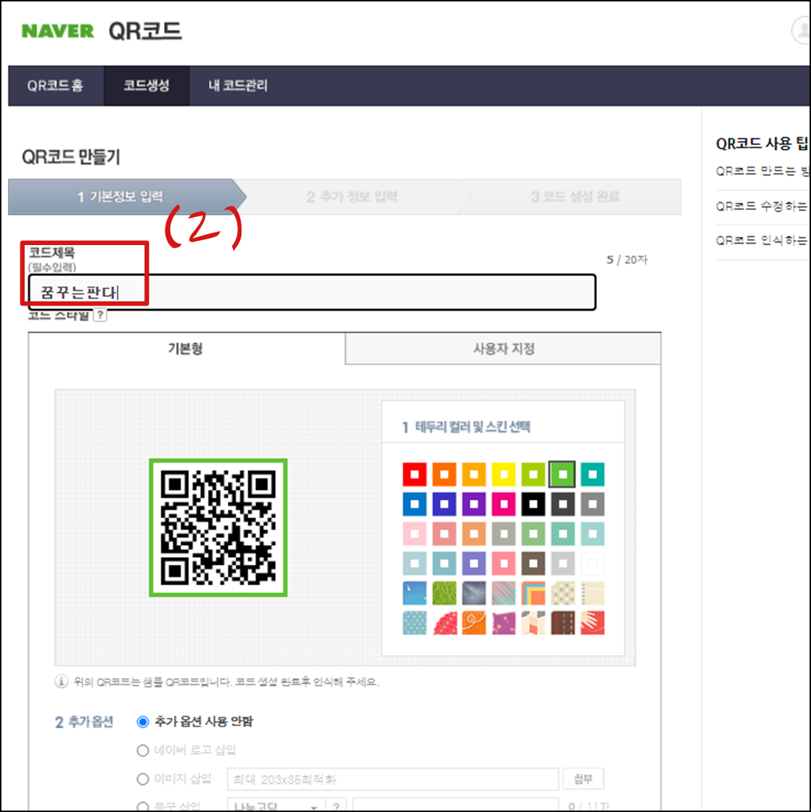
Task: Select the concentric colorful squares skin
Action: (x=533, y=593)
